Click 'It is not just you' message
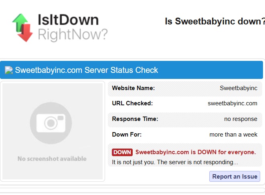The width and height of the screenshot is (265, 195). [175, 162]
